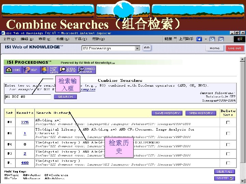Open the 226 results link
246x184 pixels.
click(x=25, y=122)
